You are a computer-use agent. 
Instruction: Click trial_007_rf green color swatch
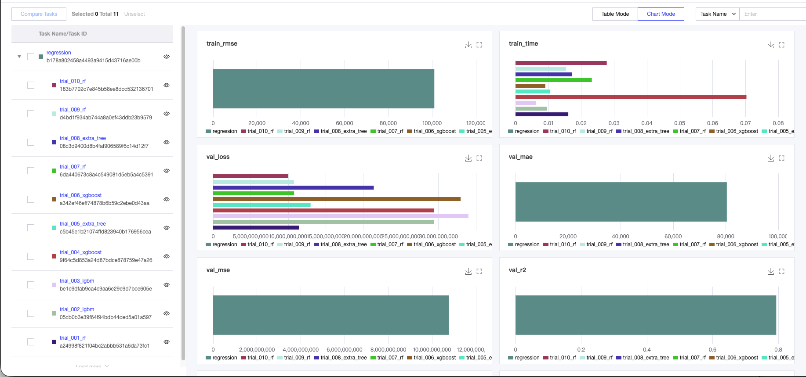click(54, 171)
